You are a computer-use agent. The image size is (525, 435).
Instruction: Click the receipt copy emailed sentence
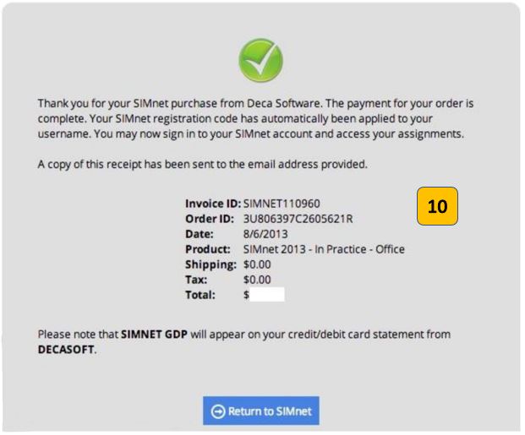[x=203, y=165]
